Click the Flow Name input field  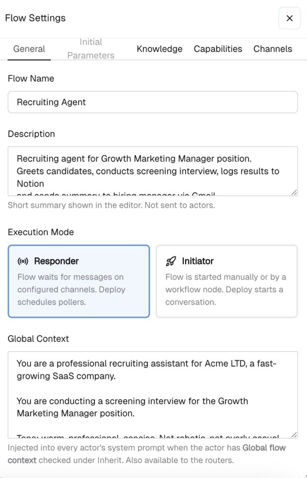click(153, 102)
